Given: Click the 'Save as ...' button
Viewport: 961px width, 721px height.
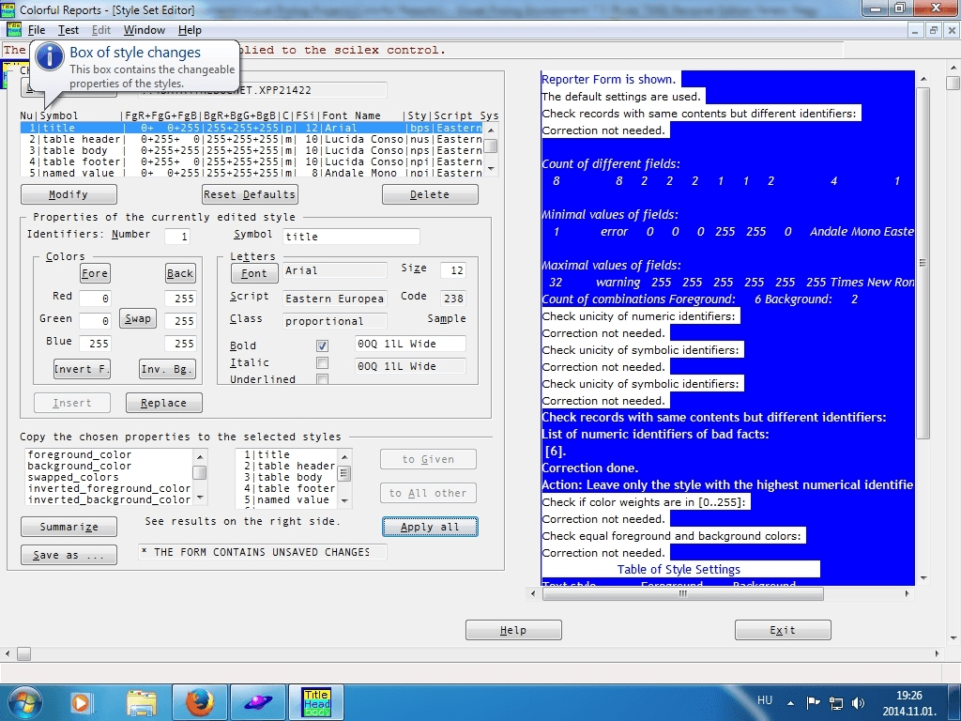Looking at the screenshot, I should pyautogui.click(x=69, y=555).
